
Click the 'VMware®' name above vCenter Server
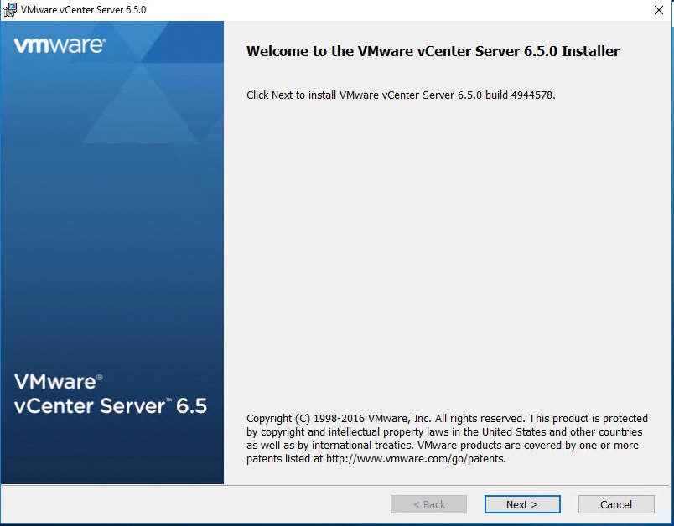tap(58, 382)
